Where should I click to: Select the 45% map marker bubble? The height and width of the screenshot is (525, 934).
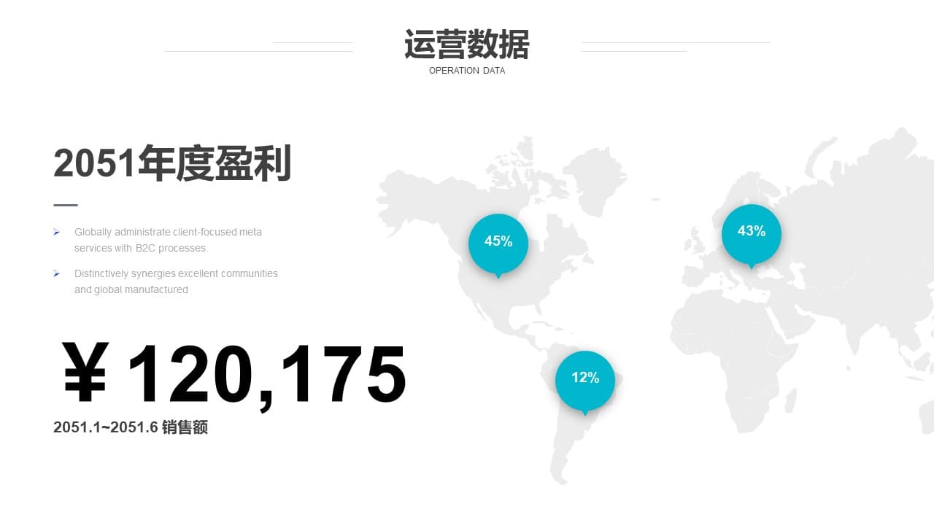pyautogui.click(x=498, y=245)
